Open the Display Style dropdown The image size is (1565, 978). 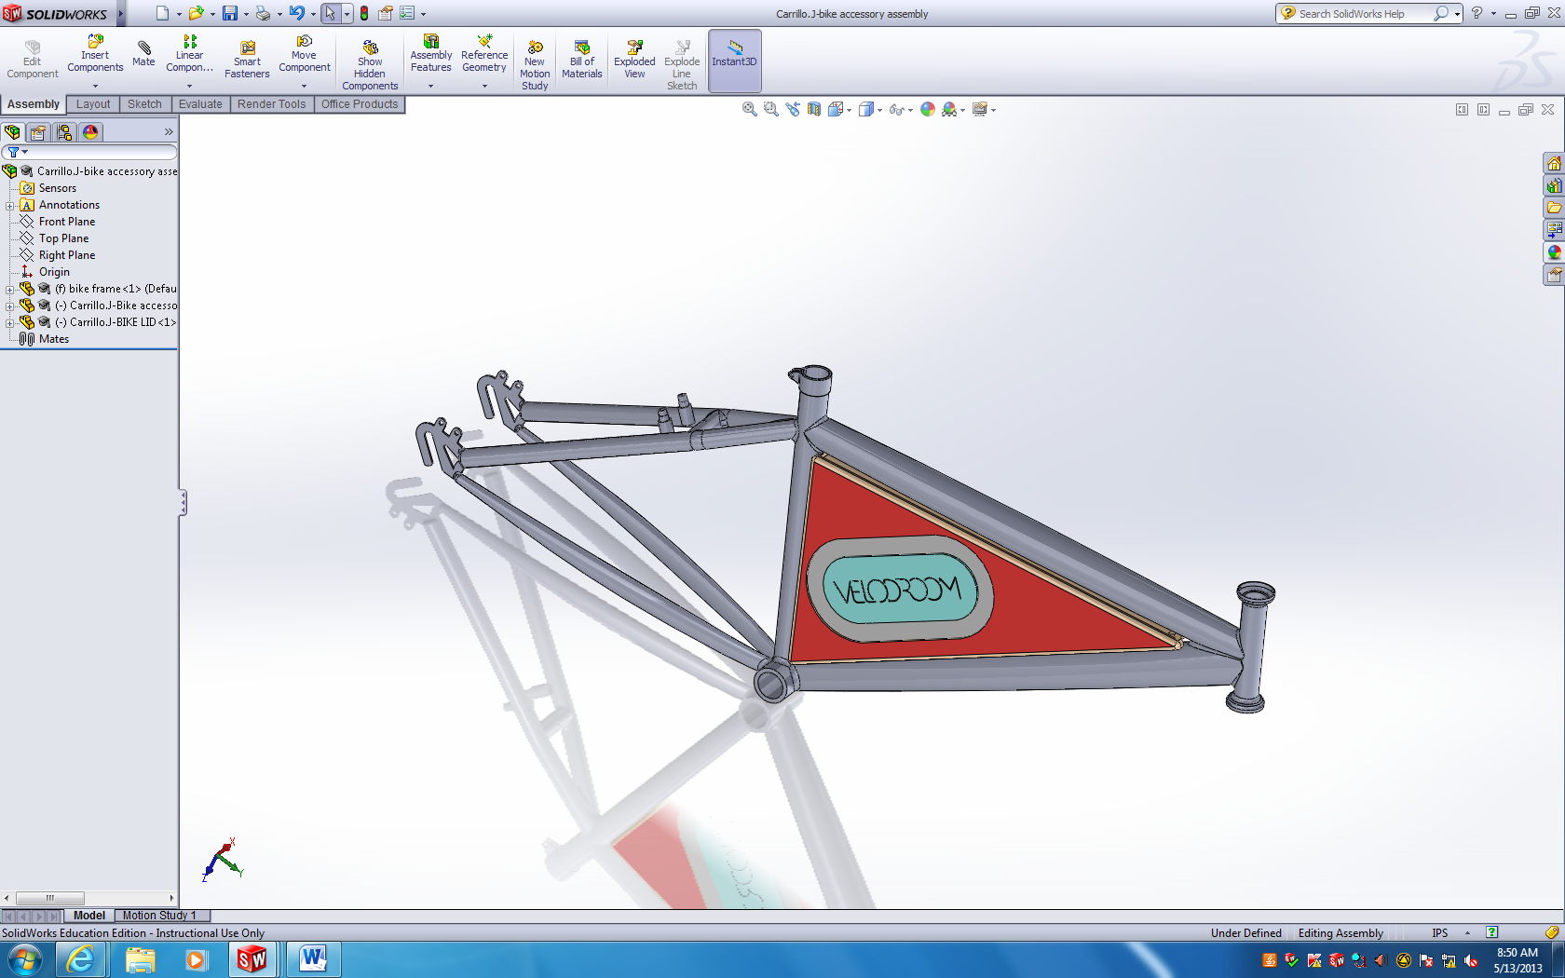(x=879, y=110)
